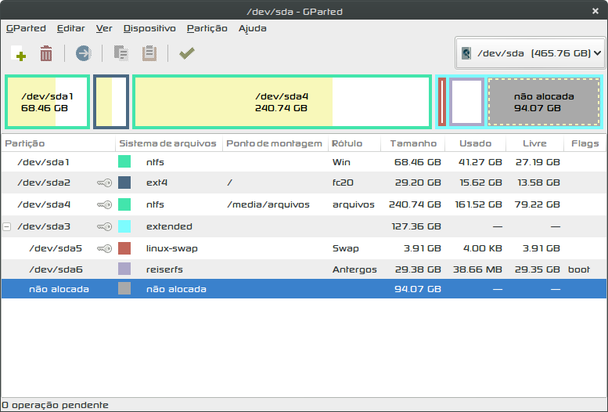Screen dimensions: 608x412
Task: Select the não alocada 94.07 GB graphic block
Action: pos(544,102)
